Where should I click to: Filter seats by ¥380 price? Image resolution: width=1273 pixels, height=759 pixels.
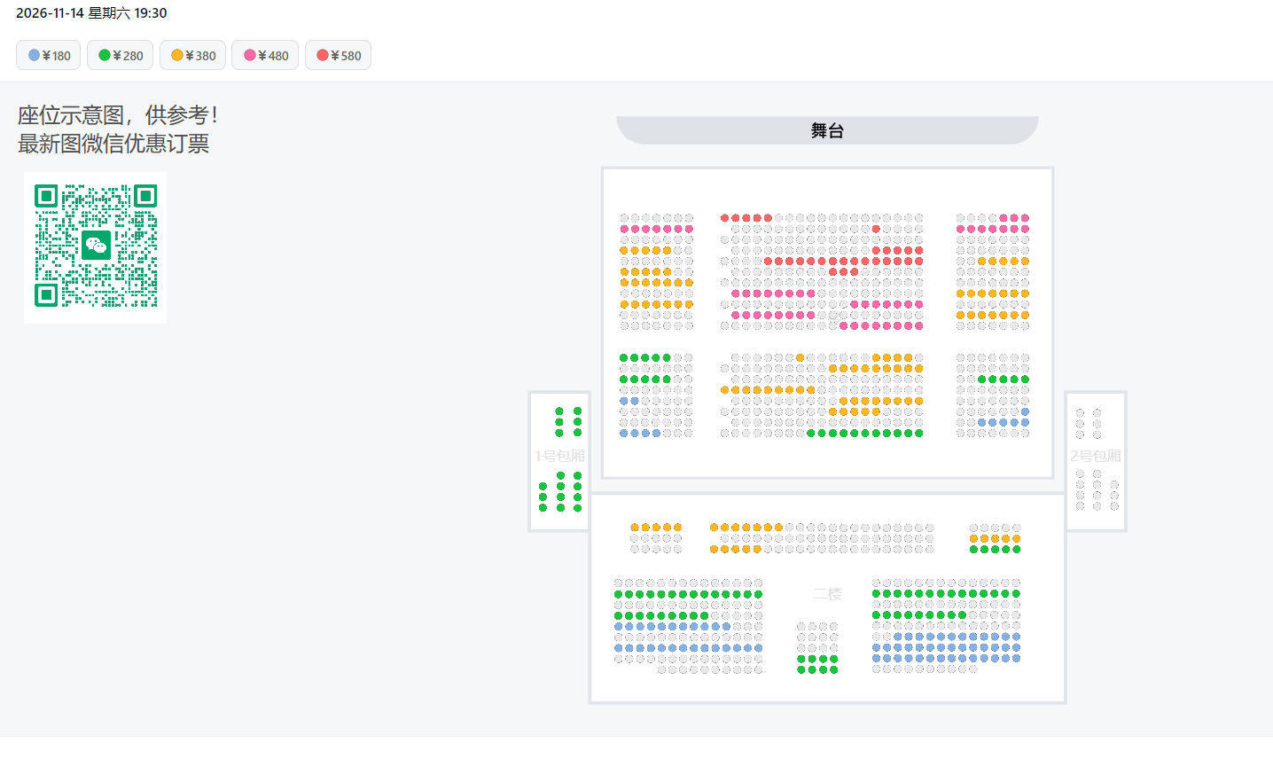click(193, 55)
